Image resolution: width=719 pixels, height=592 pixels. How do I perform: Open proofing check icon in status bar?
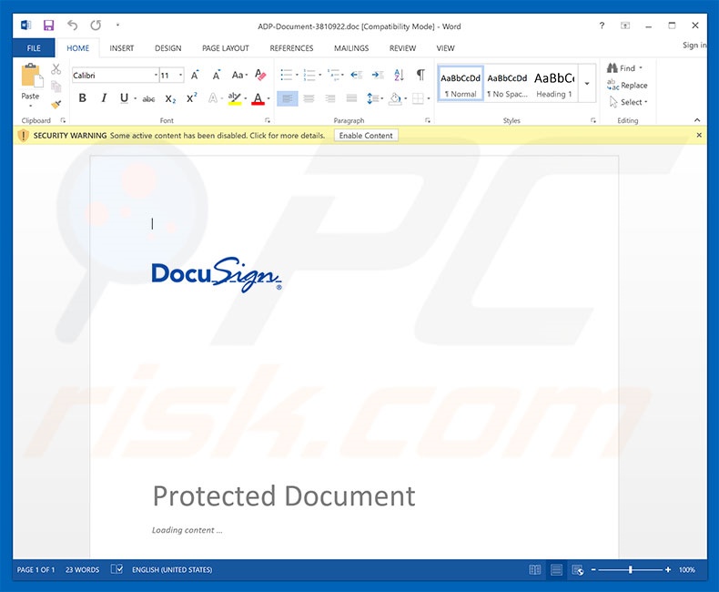coord(116,569)
